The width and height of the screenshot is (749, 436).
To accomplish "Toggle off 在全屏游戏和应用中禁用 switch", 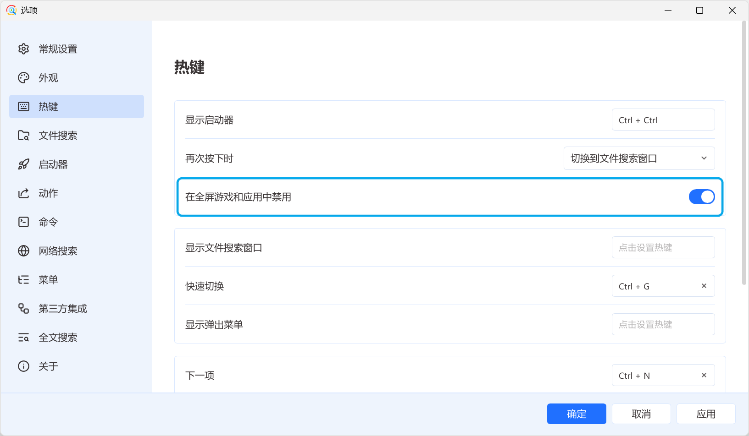I will coord(702,197).
